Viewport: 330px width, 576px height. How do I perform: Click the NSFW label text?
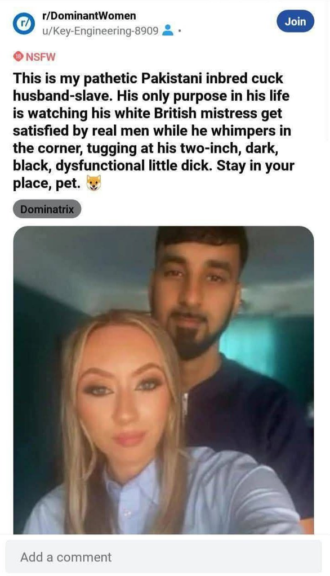(40, 57)
